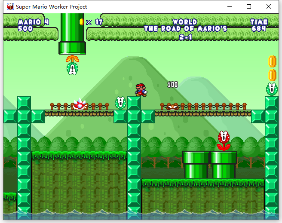This screenshot has height=223, width=282.
Task: Click the upside-down piranha plant under ceiling pipe
Action: [72, 65]
